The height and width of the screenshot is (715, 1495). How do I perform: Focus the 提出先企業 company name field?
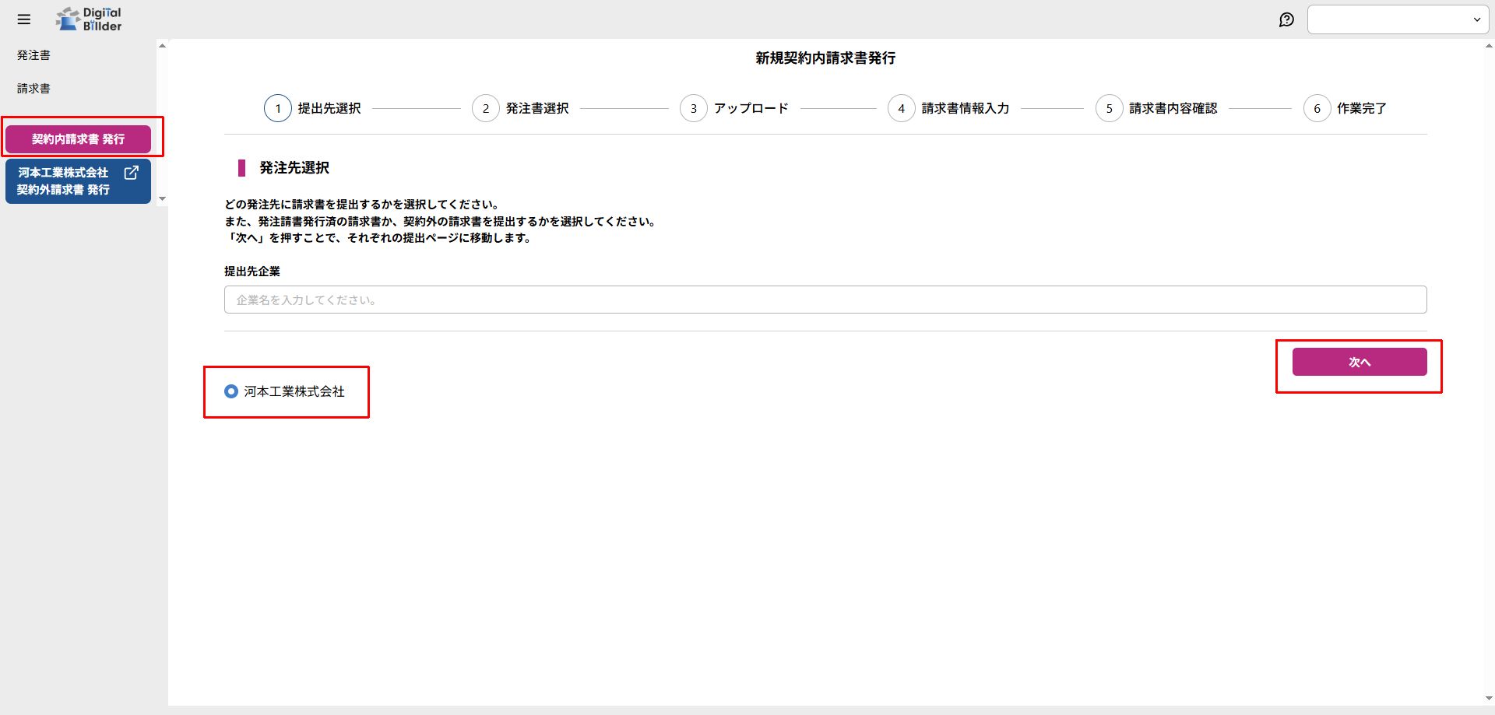(825, 300)
